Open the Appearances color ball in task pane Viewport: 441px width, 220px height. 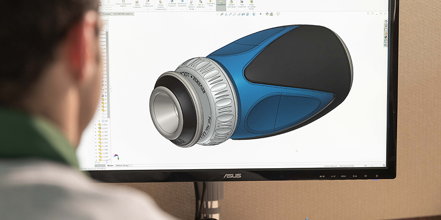point(386,37)
